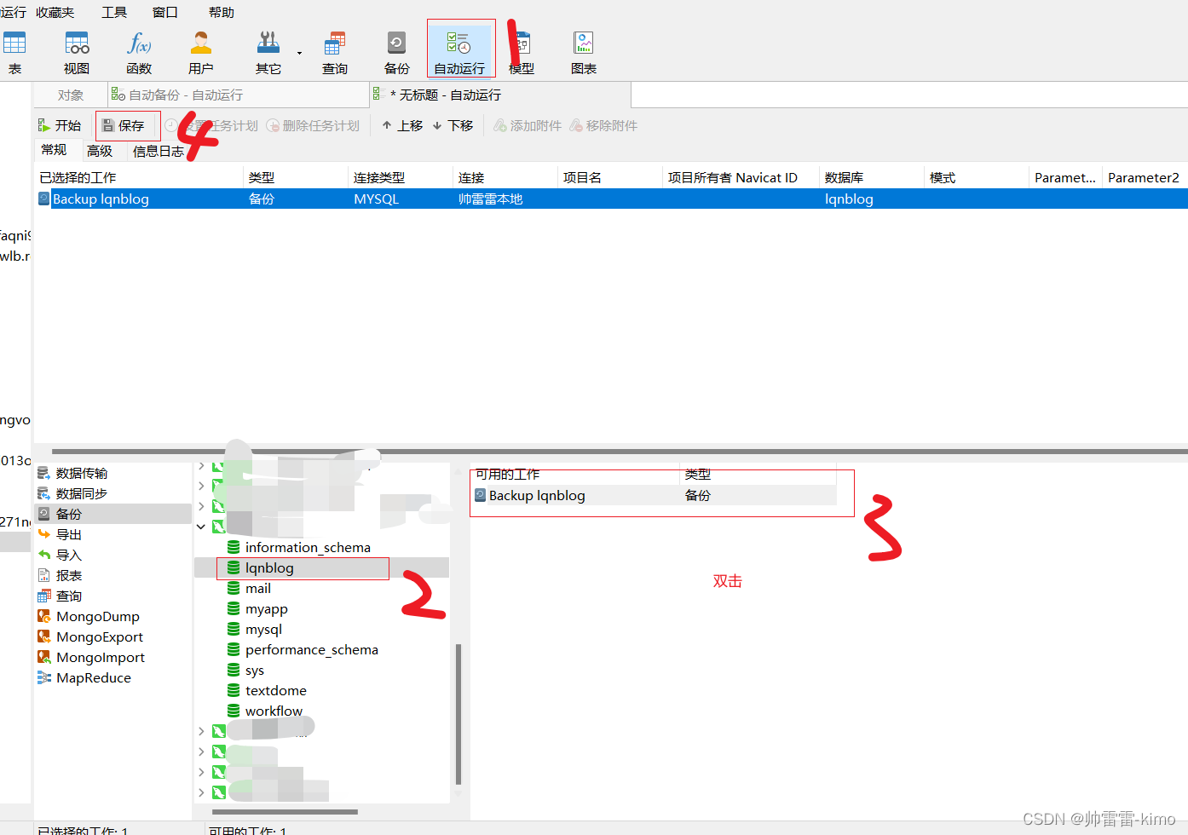Image resolution: width=1188 pixels, height=835 pixels.
Task: Open the 收藏夹 menu
Action: coord(55,12)
